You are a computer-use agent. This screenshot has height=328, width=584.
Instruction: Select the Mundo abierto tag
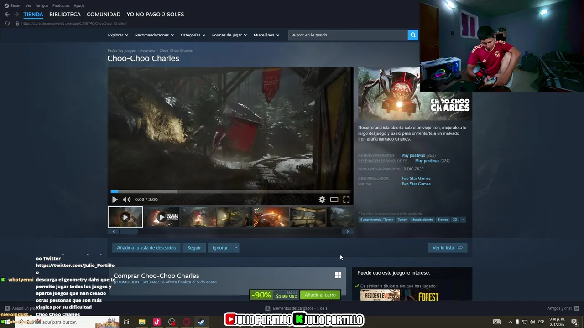click(422, 220)
